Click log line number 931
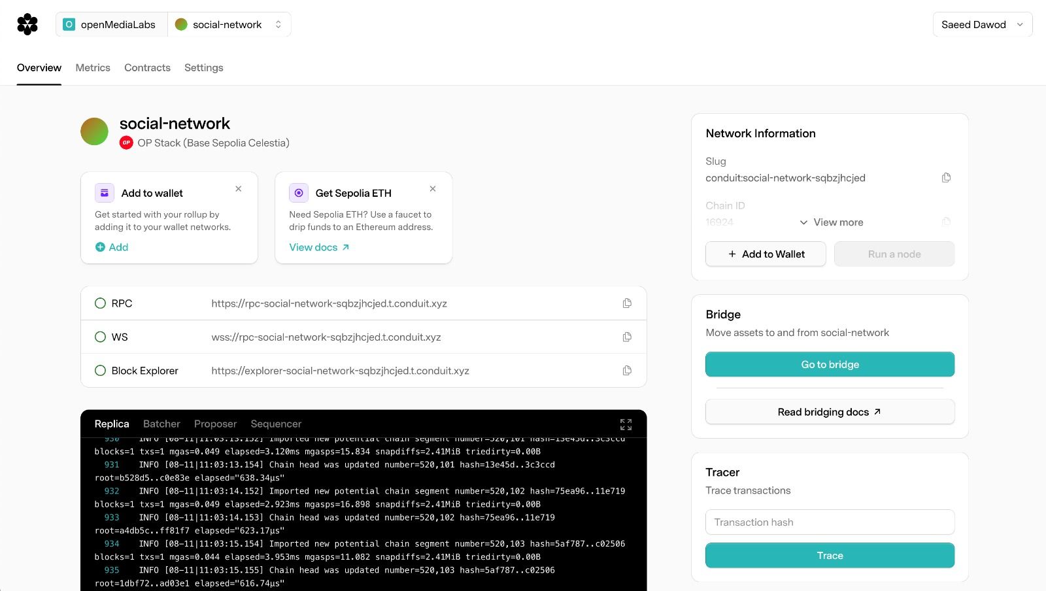 (112, 465)
